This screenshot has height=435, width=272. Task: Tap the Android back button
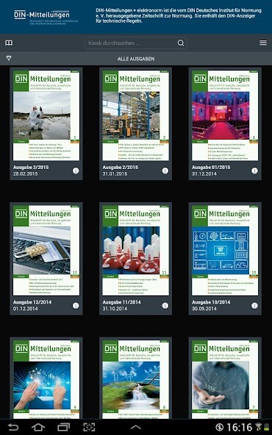[12, 427]
